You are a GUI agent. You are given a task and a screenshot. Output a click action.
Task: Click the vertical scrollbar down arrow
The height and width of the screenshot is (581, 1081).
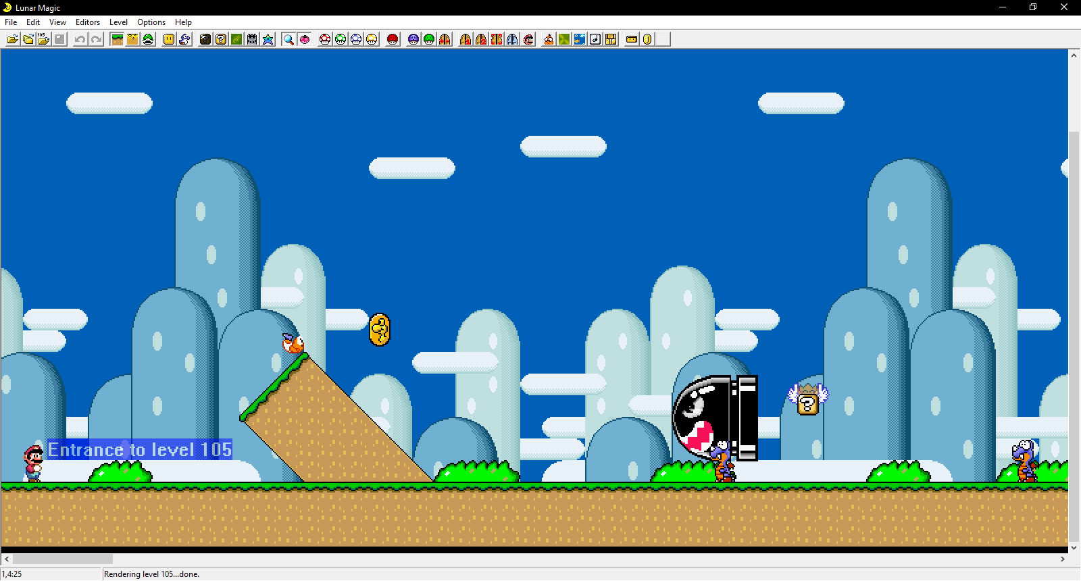click(1074, 548)
